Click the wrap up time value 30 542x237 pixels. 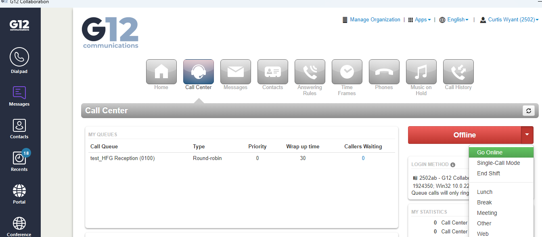pyautogui.click(x=303, y=158)
